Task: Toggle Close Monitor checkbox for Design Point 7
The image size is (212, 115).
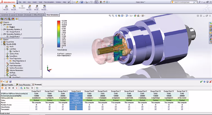Action: point(116,107)
